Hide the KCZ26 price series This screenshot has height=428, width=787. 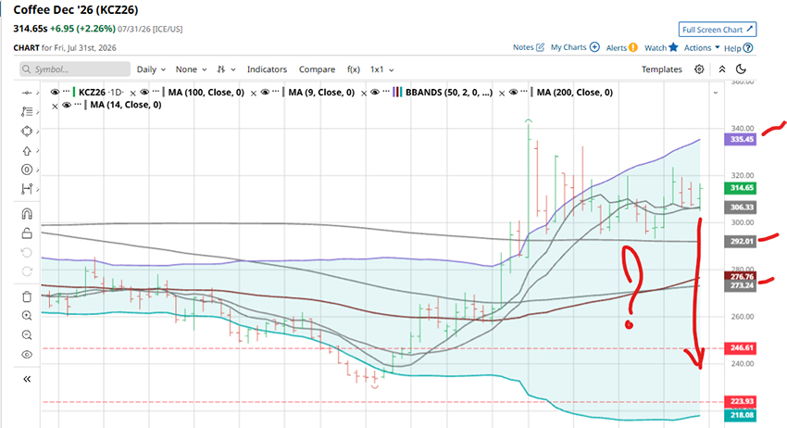pos(56,92)
